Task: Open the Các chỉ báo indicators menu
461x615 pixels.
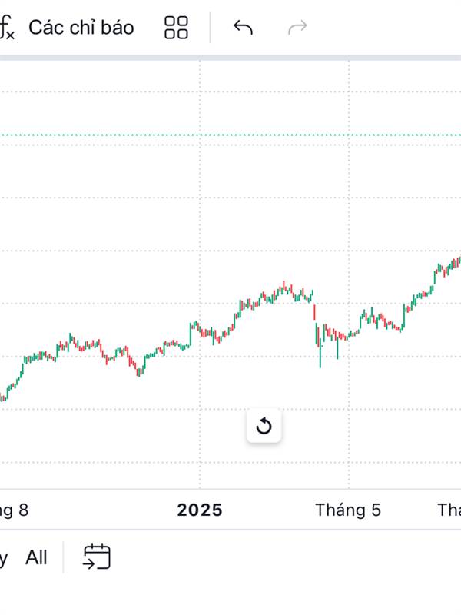Action: pyautogui.click(x=81, y=28)
